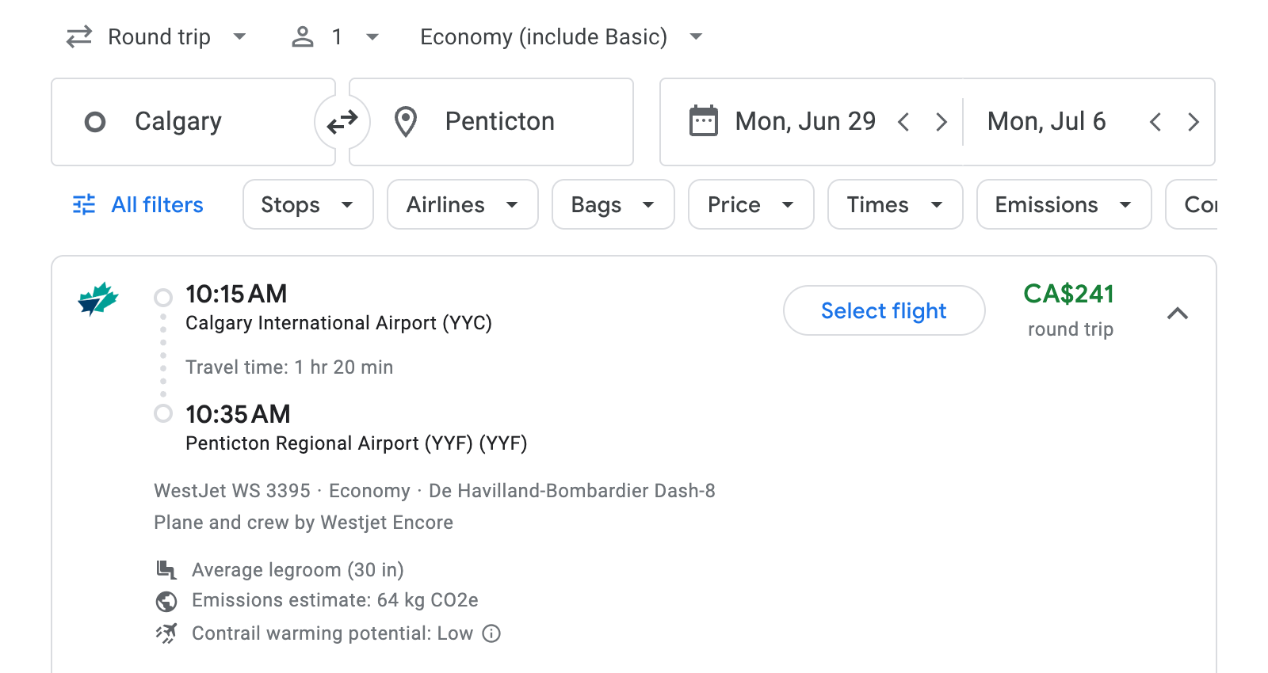Open the Stops filter
Screen dimensions: 1268x673
tap(307, 204)
